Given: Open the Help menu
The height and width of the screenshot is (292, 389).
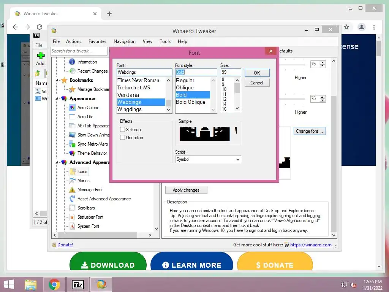Looking at the screenshot, I should (182, 41).
